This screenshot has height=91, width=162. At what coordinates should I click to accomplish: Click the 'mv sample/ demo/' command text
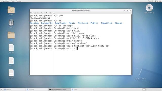[76, 43]
